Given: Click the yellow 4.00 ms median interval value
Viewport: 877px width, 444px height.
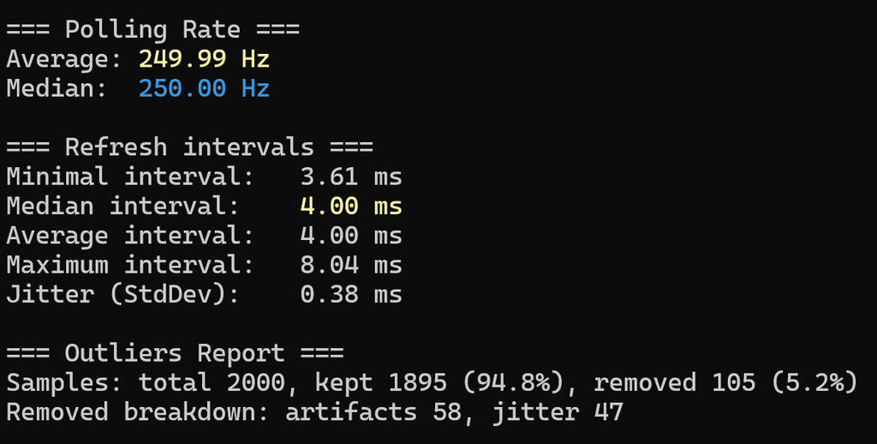Looking at the screenshot, I should 350,206.
